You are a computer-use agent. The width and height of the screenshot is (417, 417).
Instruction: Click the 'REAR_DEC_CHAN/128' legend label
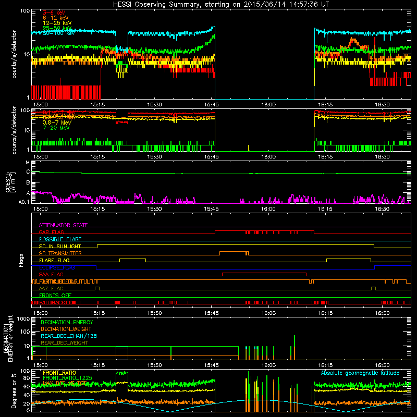point(69,336)
